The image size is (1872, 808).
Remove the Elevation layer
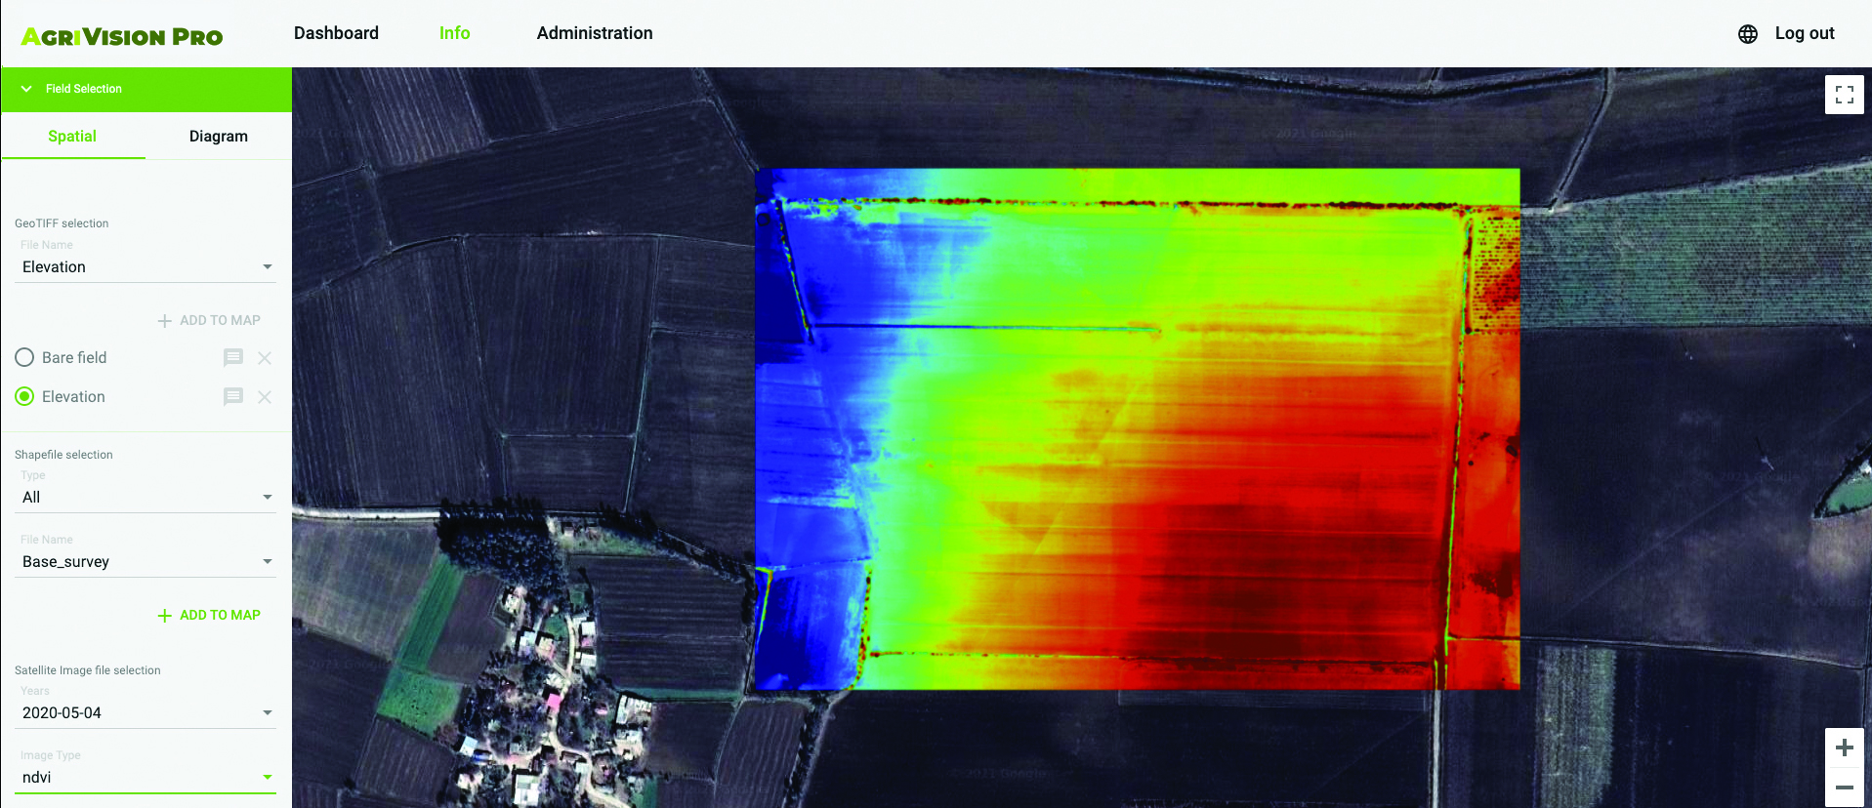click(265, 397)
